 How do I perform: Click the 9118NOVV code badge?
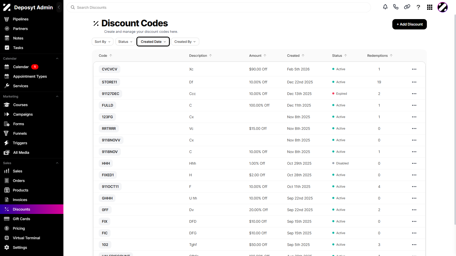click(111, 140)
